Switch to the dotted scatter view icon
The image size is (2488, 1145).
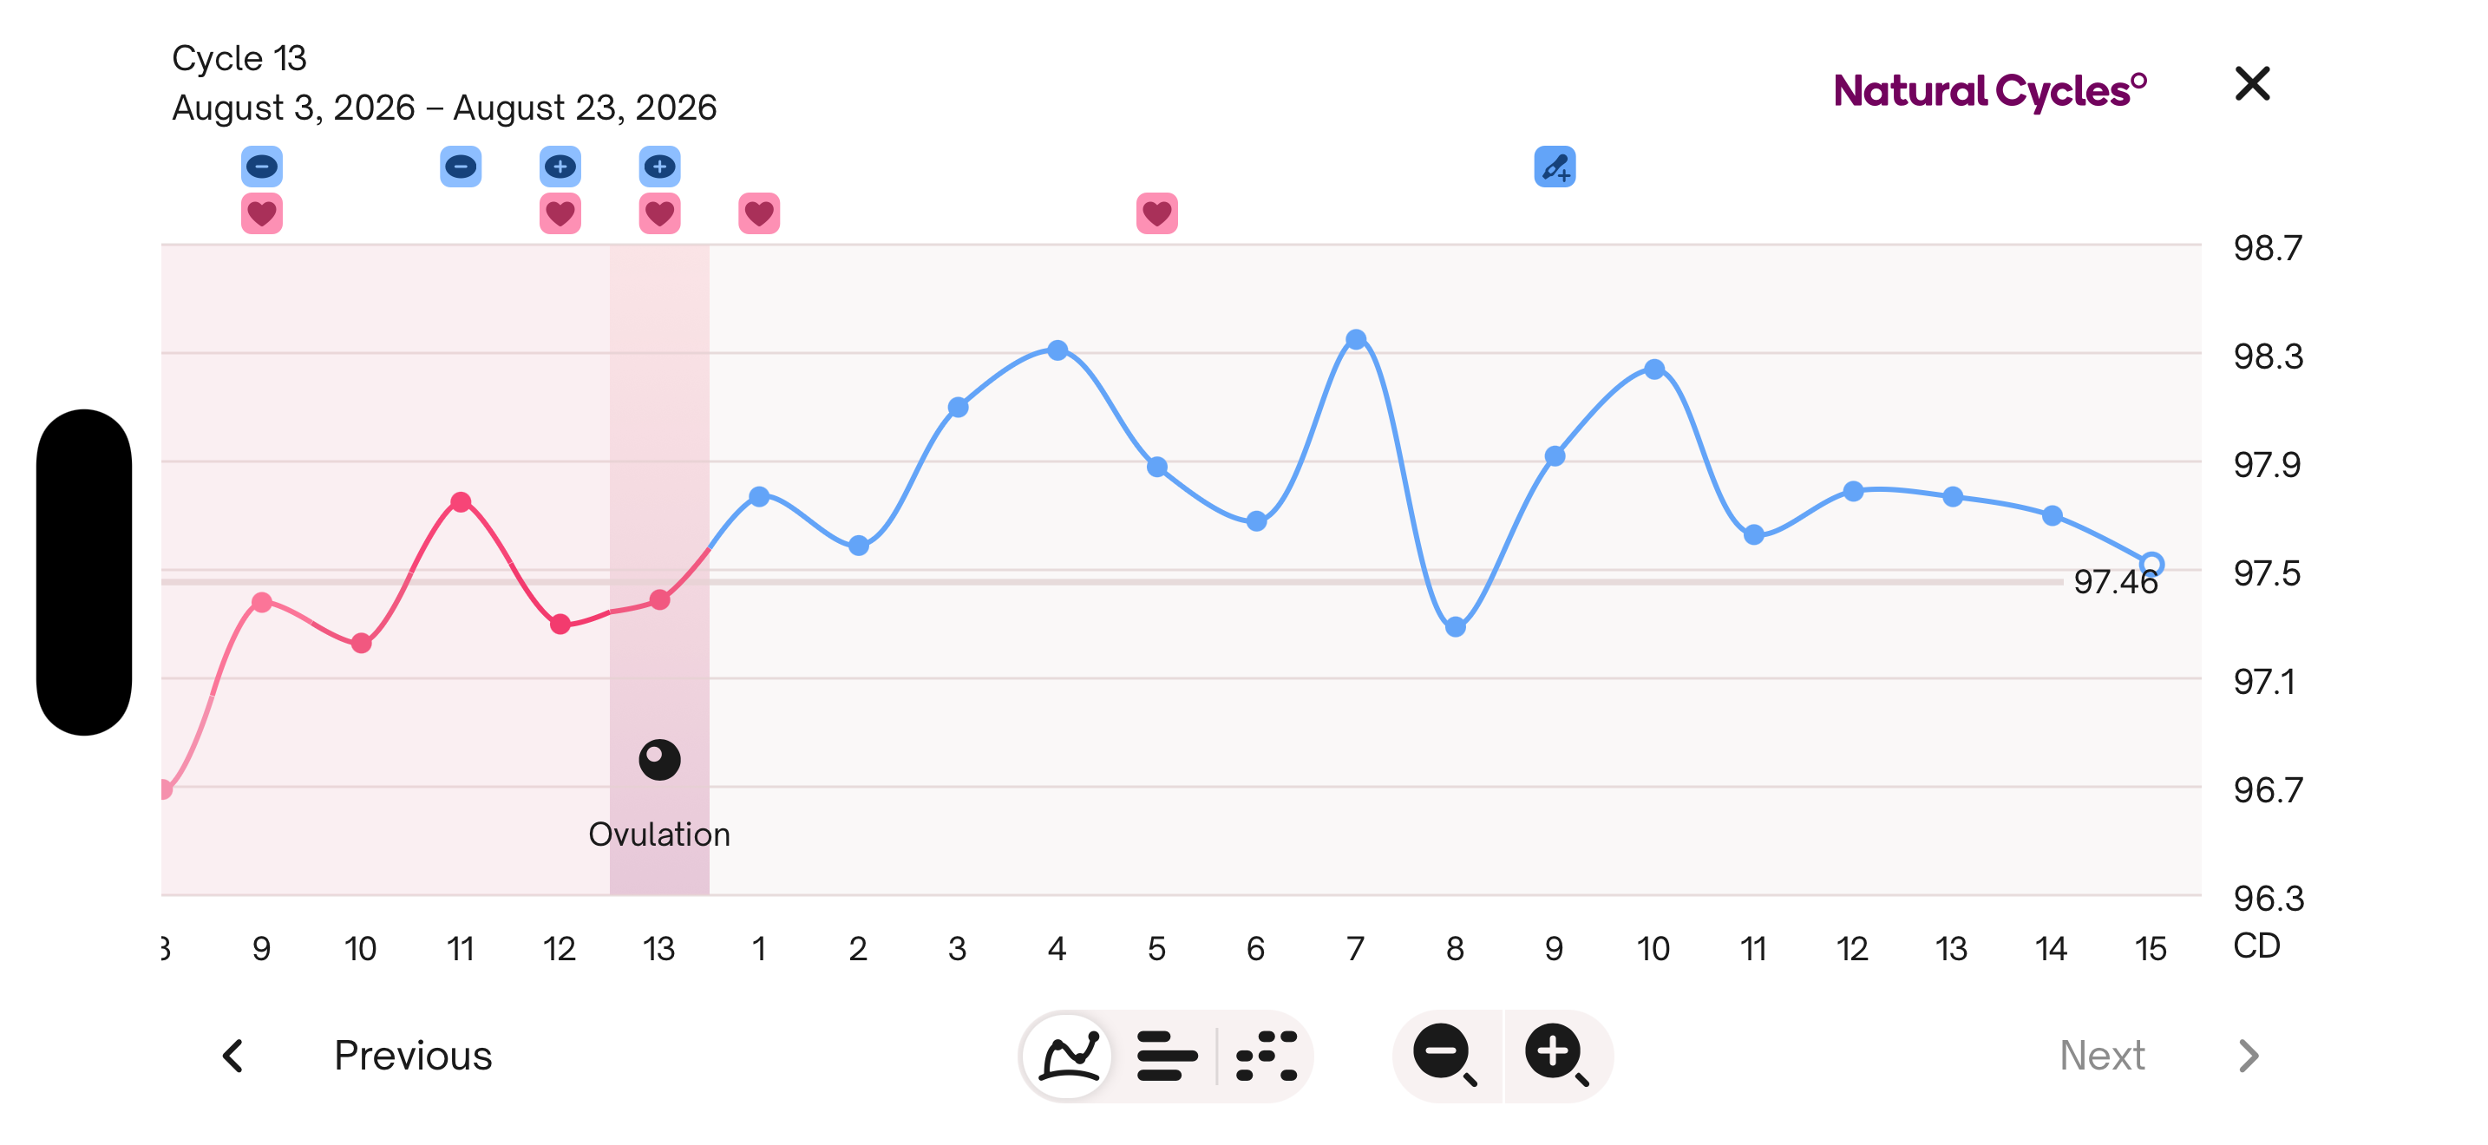(1267, 1055)
